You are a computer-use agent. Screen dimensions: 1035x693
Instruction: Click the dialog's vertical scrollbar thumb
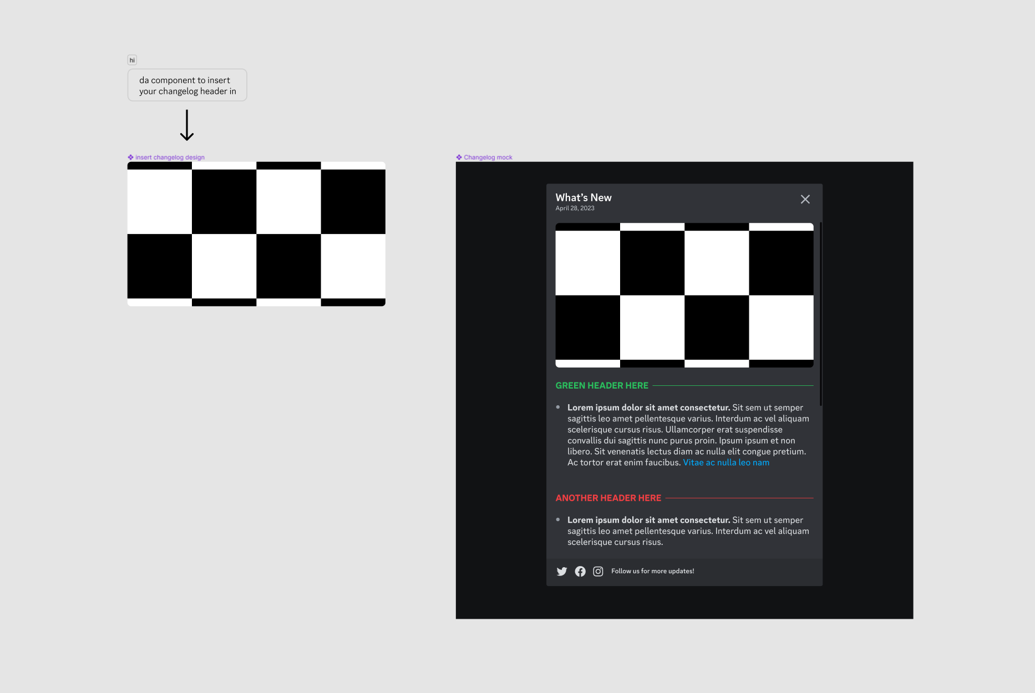pos(820,314)
